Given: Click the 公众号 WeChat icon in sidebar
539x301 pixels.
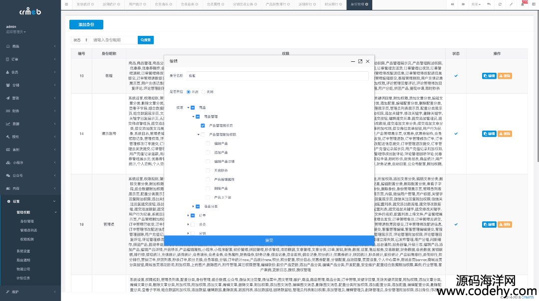Looking at the screenshot, I should [8, 175].
